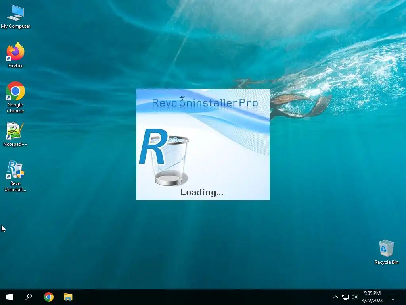Image resolution: width=406 pixels, height=305 pixels.
Task: Open volume control tray icon
Action: [x=354, y=297]
